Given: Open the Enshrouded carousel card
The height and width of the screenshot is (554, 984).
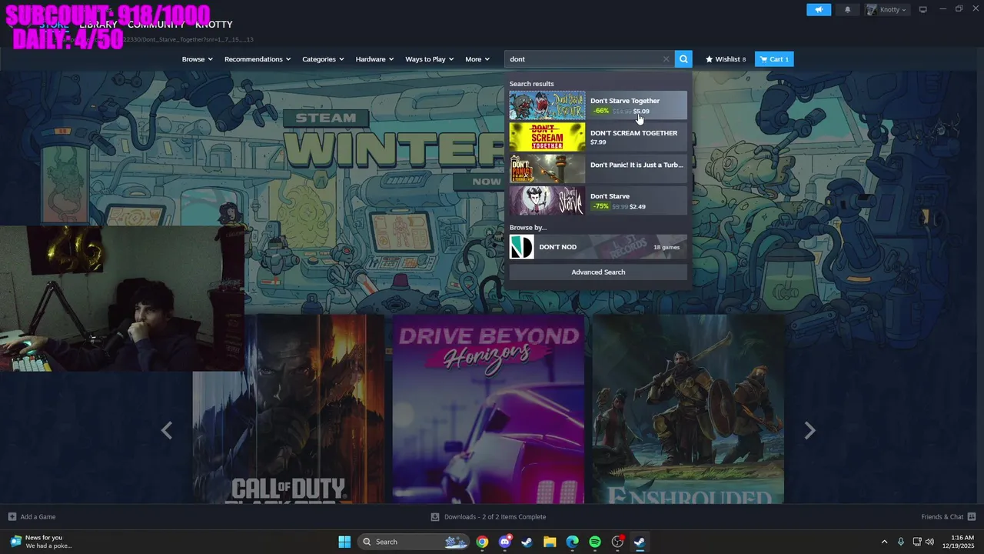Looking at the screenshot, I should [x=688, y=409].
